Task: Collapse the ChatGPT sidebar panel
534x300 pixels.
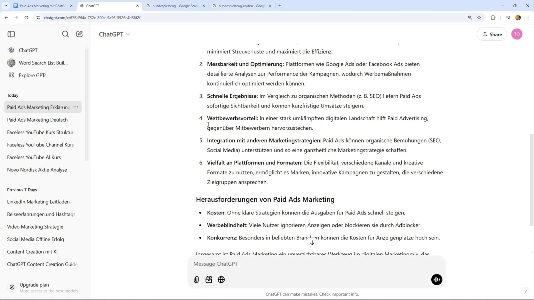Action: (11, 34)
